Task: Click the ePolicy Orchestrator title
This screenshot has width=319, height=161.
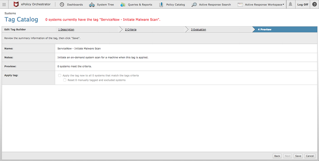Action: tap(36, 4)
